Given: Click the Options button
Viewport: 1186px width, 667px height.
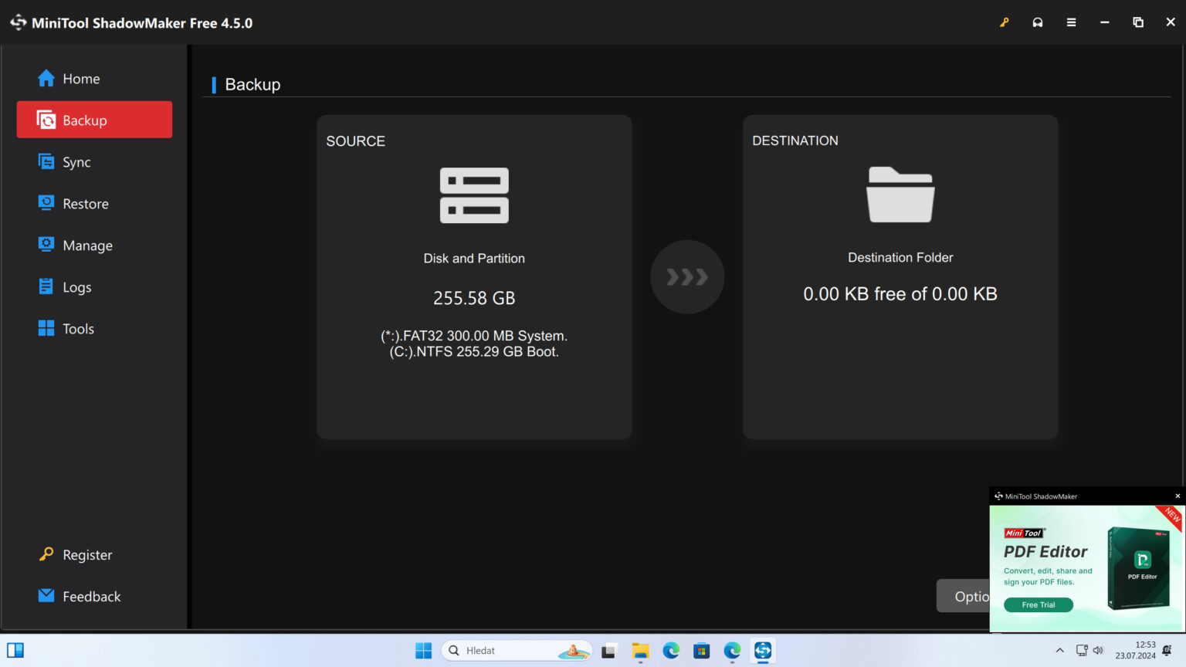Looking at the screenshot, I should pyautogui.click(x=964, y=596).
